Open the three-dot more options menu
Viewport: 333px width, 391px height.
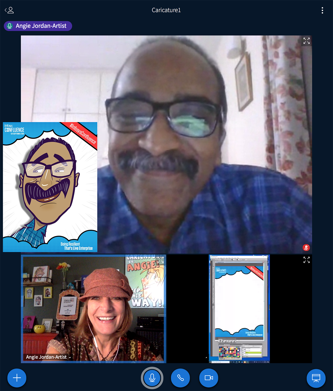point(322,10)
